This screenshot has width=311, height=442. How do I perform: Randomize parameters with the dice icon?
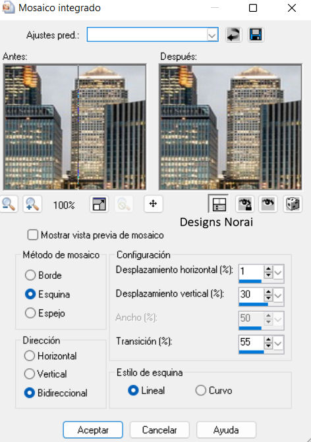[293, 204]
